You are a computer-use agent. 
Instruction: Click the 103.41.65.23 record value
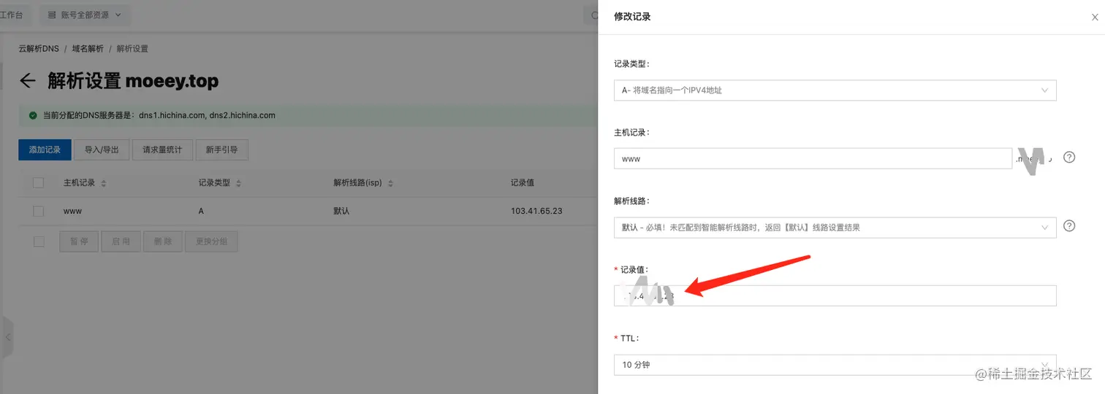click(x=536, y=211)
